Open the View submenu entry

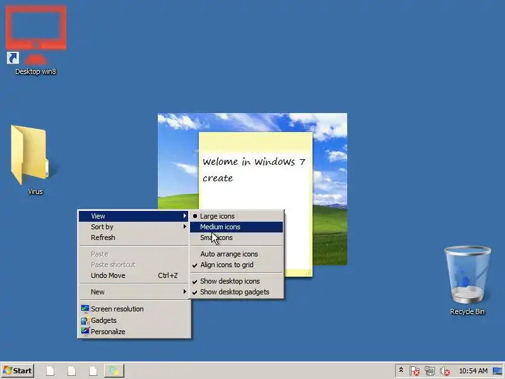(134, 216)
